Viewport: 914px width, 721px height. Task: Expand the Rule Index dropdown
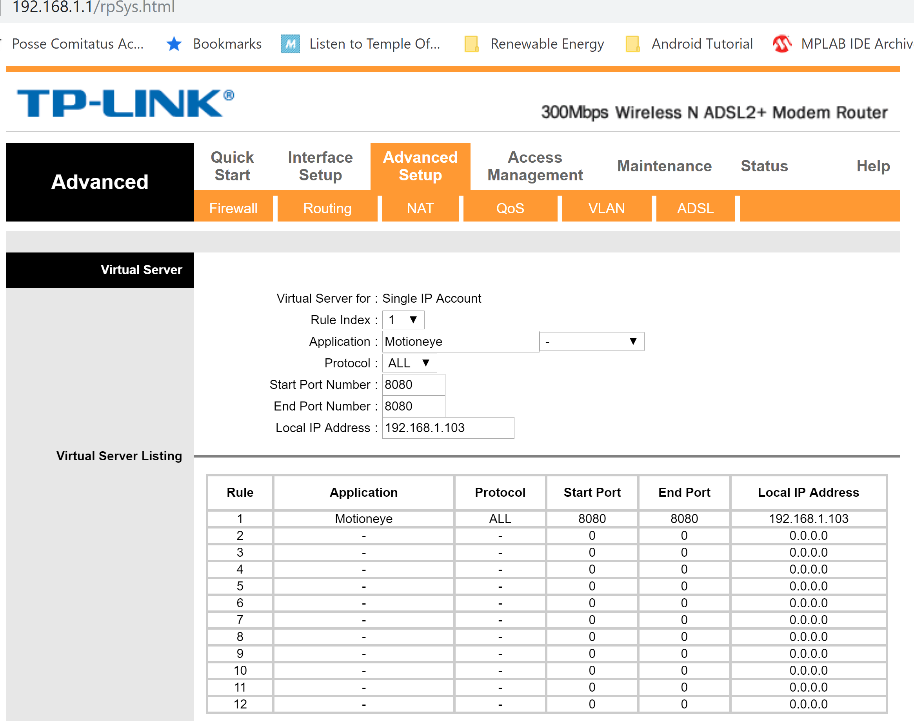click(x=403, y=320)
